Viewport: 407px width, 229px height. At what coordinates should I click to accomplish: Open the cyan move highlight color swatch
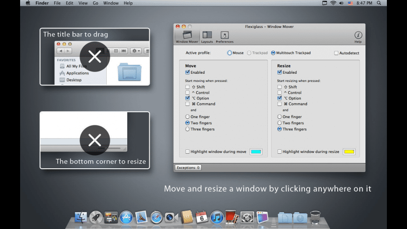[x=256, y=152]
